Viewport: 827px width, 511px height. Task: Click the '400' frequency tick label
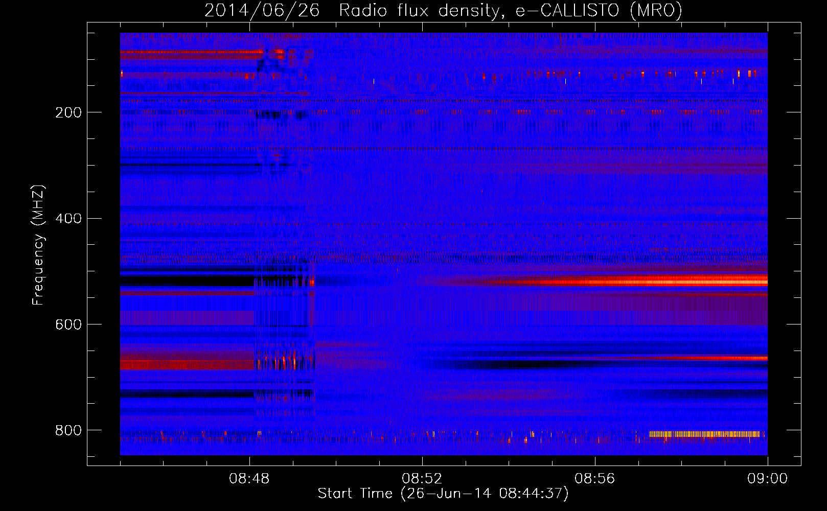tap(68, 219)
